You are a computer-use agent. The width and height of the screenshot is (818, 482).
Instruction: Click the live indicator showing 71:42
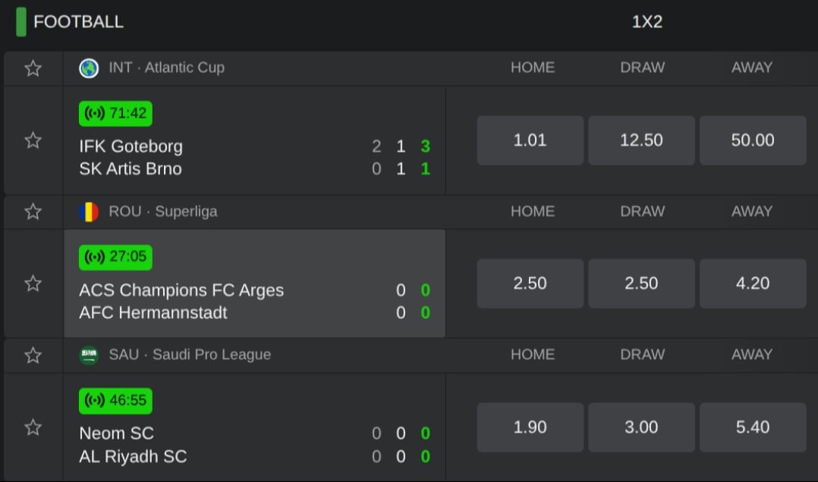tap(115, 113)
